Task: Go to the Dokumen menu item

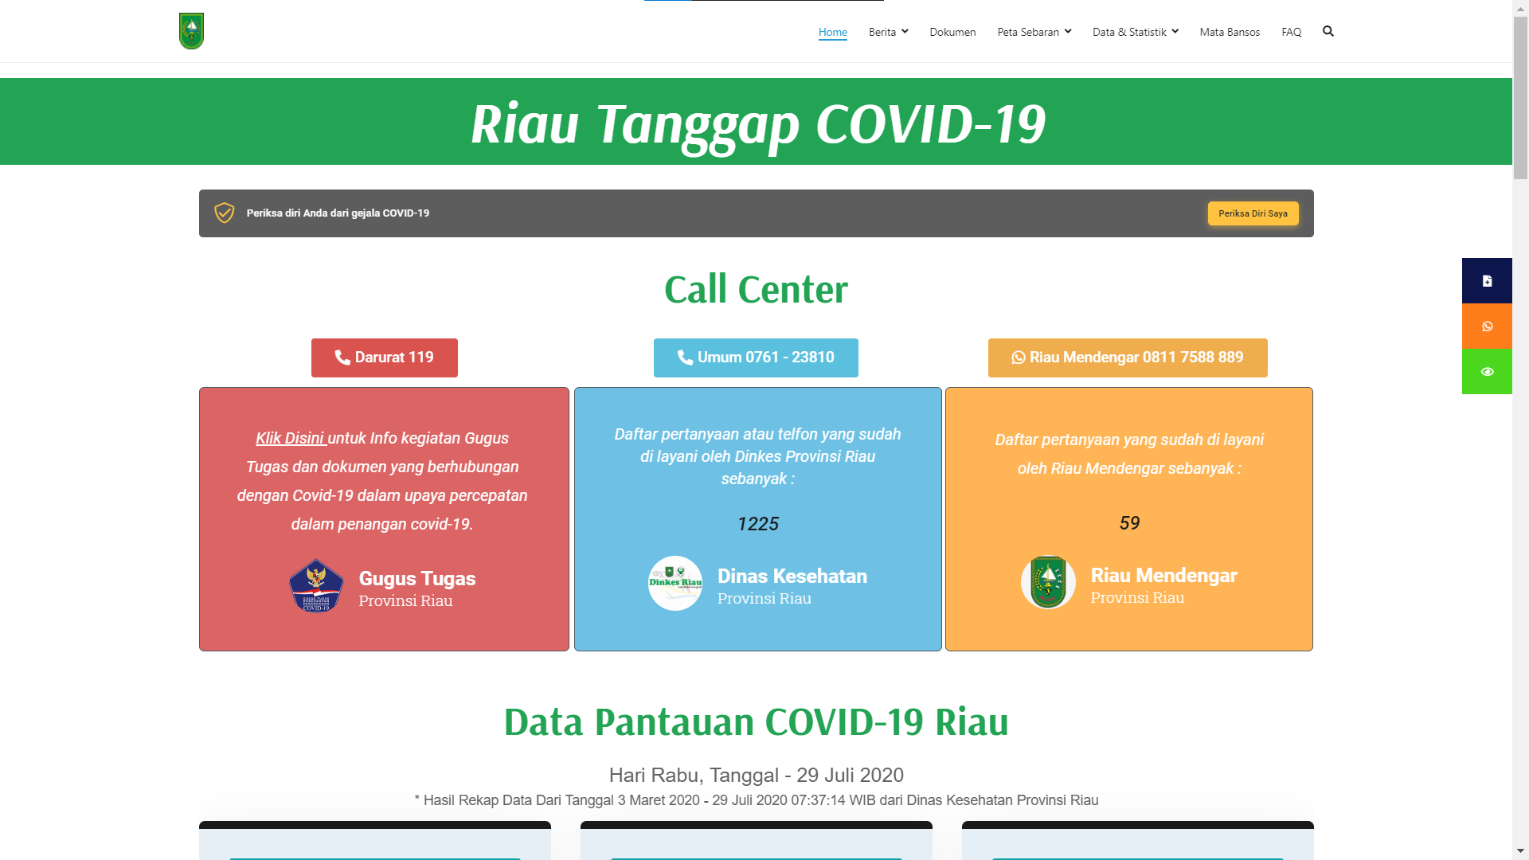Action: pos(952,32)
